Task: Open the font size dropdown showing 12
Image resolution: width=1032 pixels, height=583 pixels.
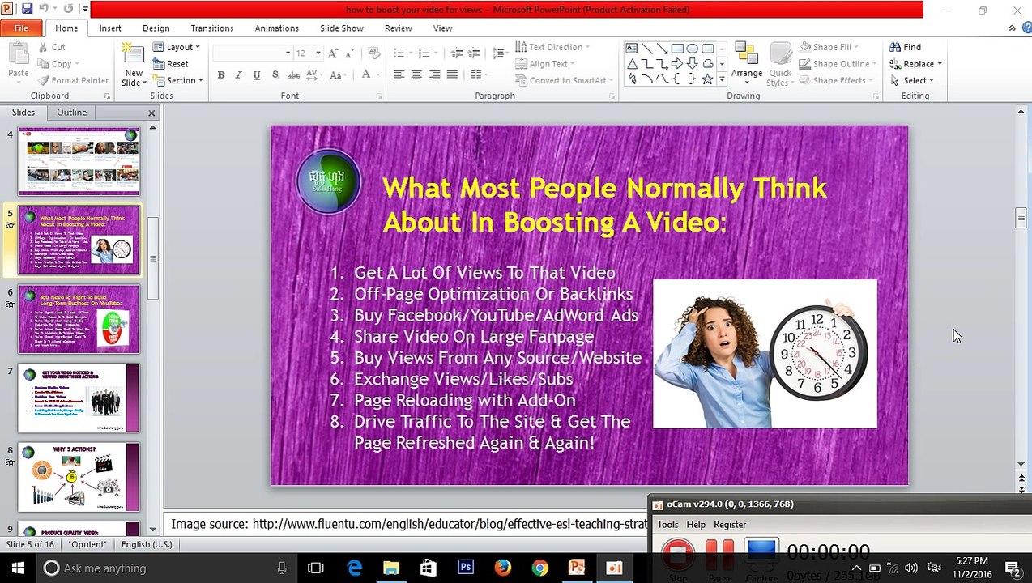Action: coord(318,53)
